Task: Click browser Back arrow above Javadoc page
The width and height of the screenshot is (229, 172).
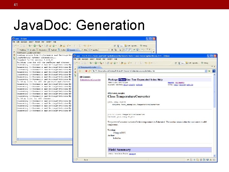Action: 80,71
